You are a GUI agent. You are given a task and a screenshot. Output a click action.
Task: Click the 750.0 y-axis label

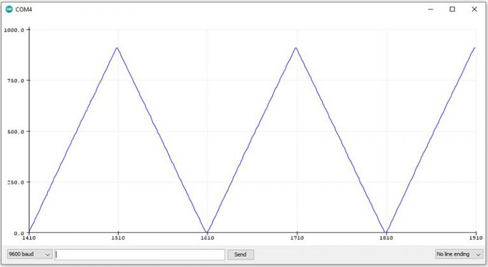coord(15,81)
